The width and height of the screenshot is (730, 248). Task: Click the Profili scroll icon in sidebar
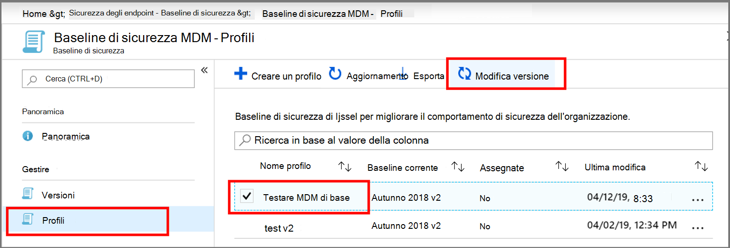click(x=28, y=219)
